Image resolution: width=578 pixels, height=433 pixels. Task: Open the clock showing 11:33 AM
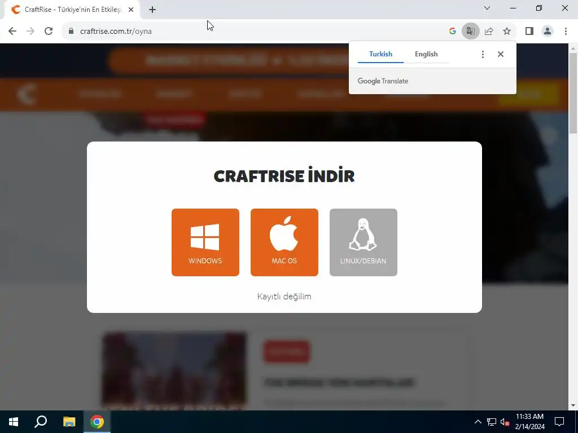coord(529,422)
